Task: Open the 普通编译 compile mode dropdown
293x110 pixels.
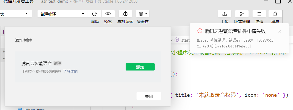Action: tap(63, 14)
